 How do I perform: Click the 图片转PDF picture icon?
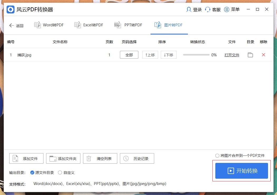(x=158, y=24)
